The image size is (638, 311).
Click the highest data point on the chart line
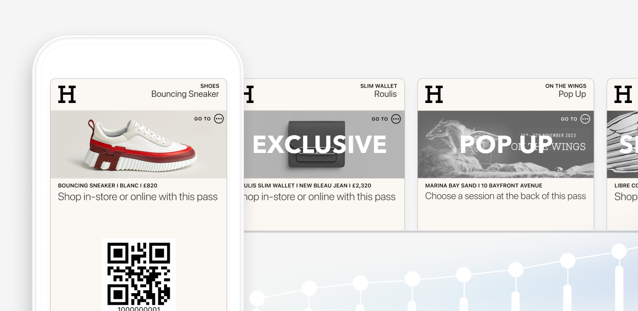click(619, 251)
